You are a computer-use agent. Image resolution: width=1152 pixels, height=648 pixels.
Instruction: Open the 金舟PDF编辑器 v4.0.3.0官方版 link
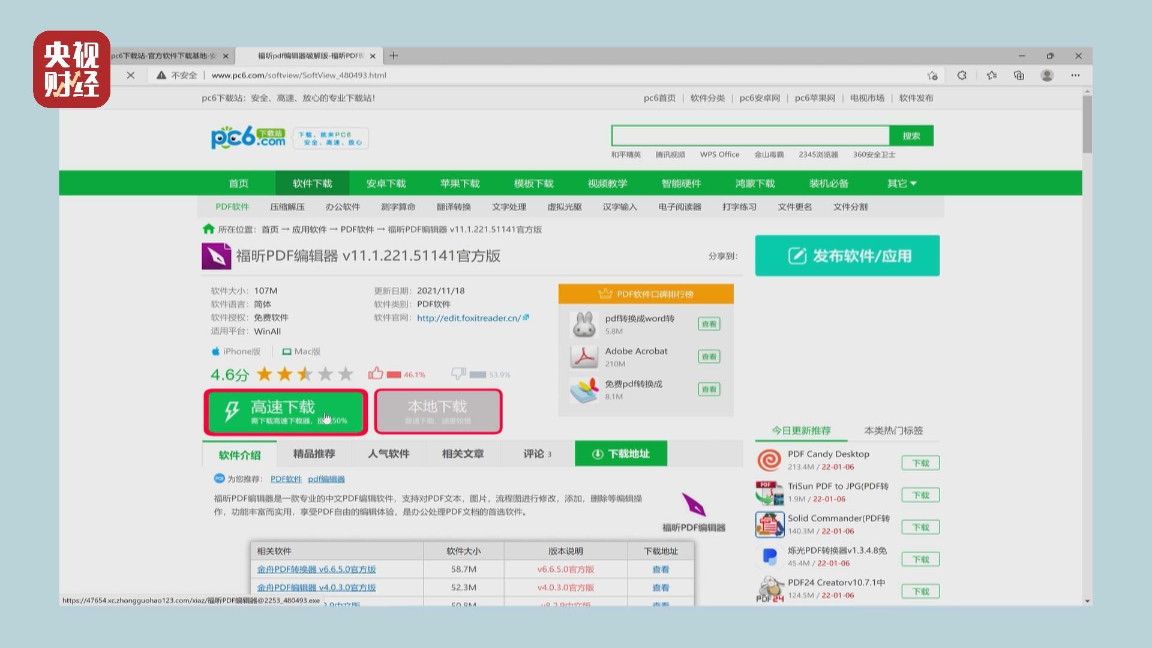point(316,587)
